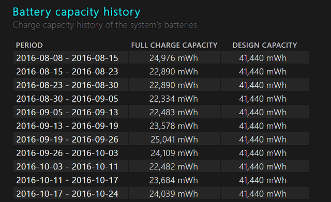Click the 23,684 mWh full charge value

pyautogui.click(x=174, y=180)
